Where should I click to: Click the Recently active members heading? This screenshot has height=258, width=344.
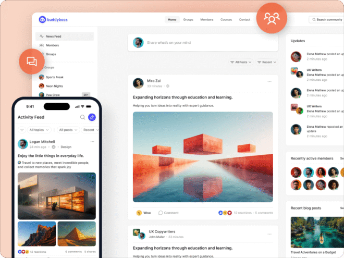[312, 158]
